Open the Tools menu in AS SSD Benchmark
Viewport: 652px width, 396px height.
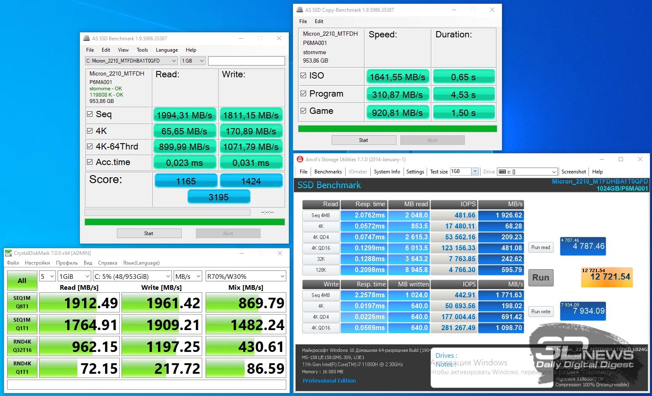tap(142, 50)
